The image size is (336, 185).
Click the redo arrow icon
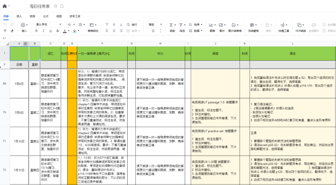[12, 25]
